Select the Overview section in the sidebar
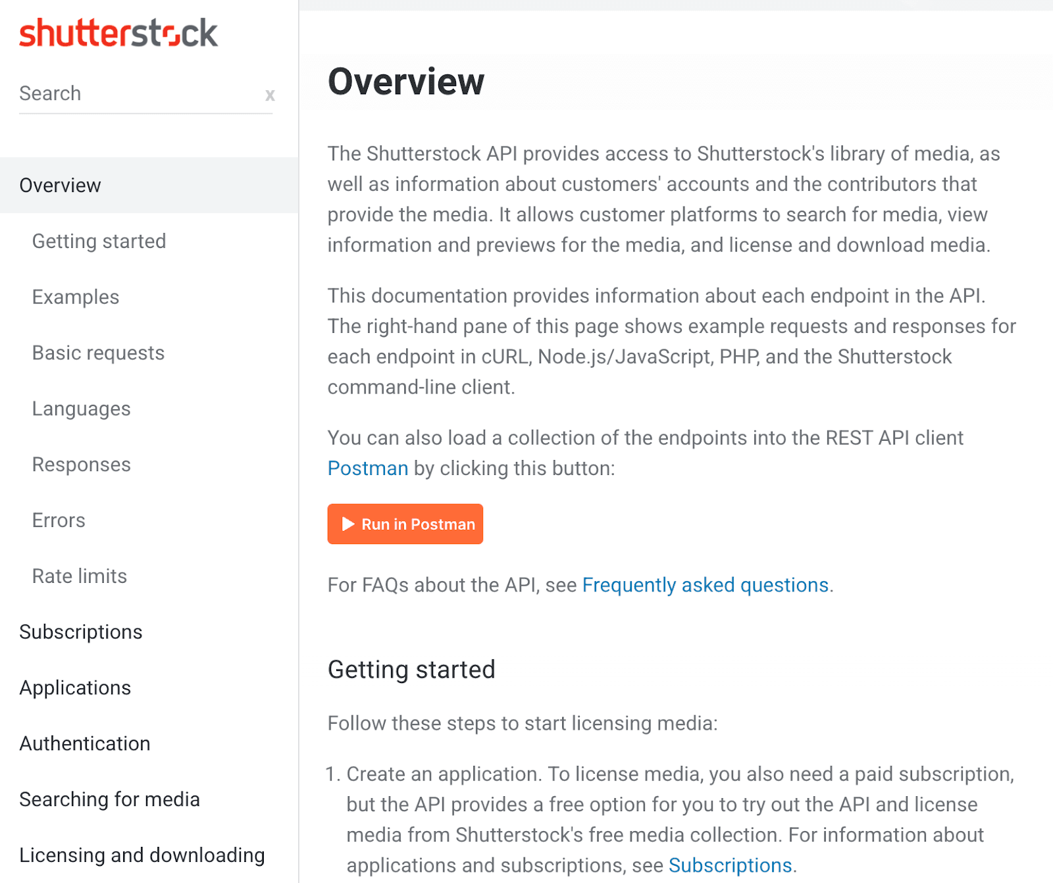The width and height of the screenshot is (1053, 883). click(61, 185)
